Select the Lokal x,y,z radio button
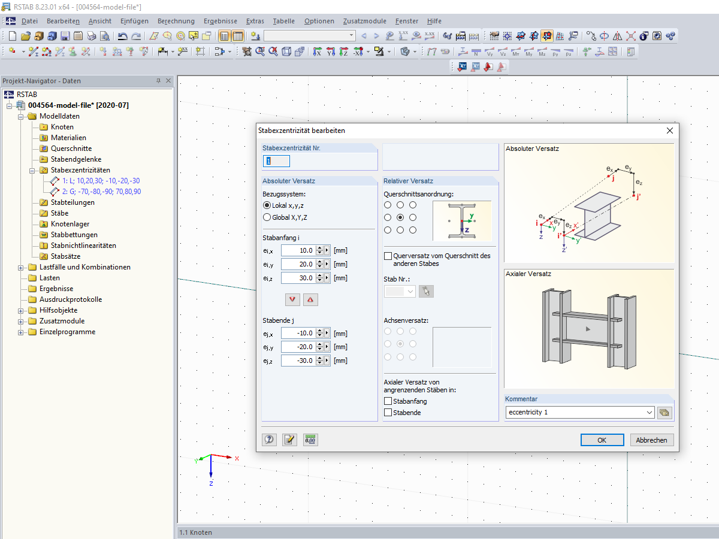This screenshot has width=719, height=539. point(267,205)
